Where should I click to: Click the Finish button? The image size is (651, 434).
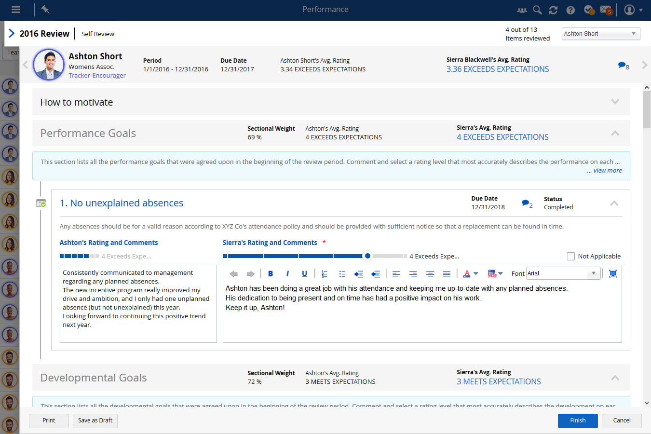click(x=577, y=420)
